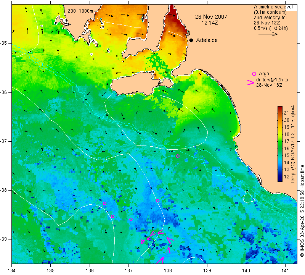Click the '138' longitude axis label

pos(168,271)
